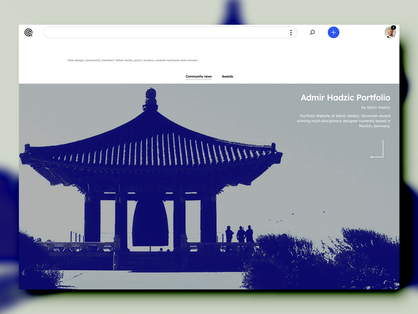This screenshot has height=314, width=418.
Task: Click the portfolio description mentioning Munich, Germany
Action: (x=344, y=121)
